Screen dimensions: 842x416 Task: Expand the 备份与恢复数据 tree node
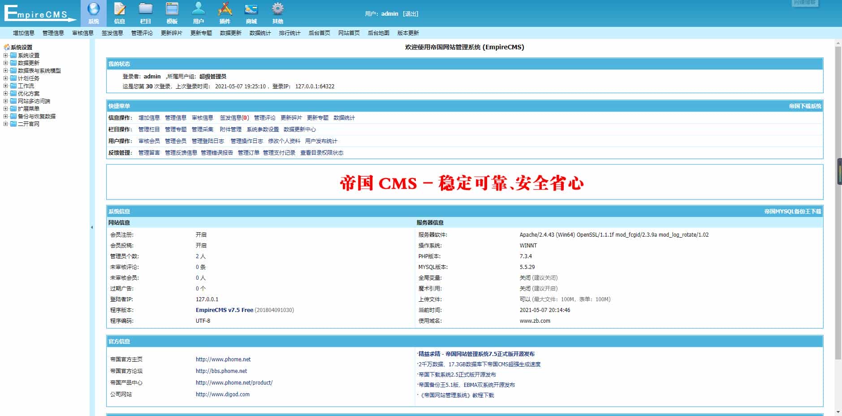tap(4, 116)
